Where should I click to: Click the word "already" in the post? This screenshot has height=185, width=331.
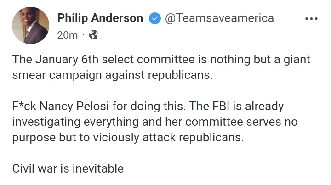tap(264, 107)
